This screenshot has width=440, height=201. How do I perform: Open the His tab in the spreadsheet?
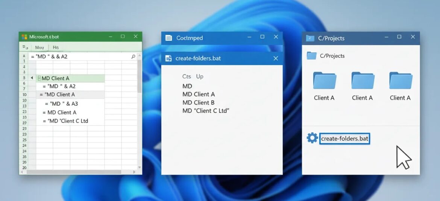[x=56, y=48]
